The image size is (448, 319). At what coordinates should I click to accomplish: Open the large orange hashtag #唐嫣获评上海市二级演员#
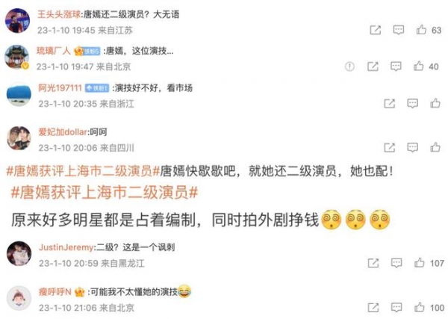(105, 192)
